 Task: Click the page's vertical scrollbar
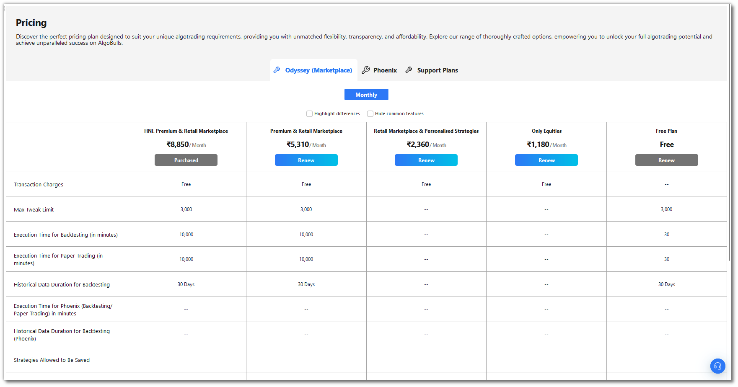[729, 133]
